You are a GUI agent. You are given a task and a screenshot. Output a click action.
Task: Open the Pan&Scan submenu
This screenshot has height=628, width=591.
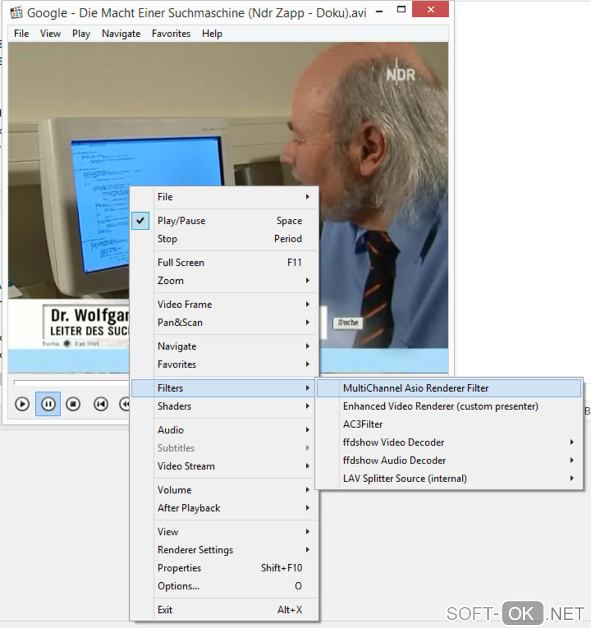pyautogui.click(x=224, y=323)
